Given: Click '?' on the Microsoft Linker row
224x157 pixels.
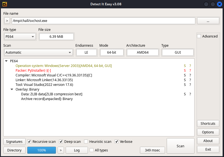Looking at the screenshot, I should [x=190, y=80].
